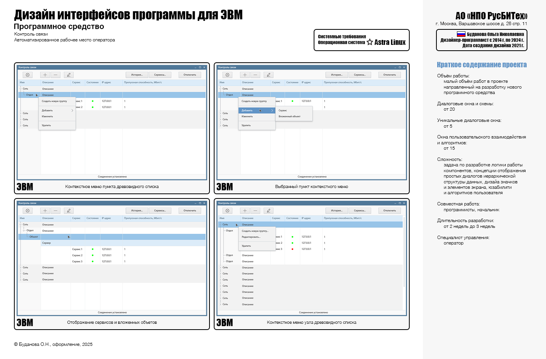Click vertical scrollbar in 'Контекстное меню узла' window
546x359 pixels.
(404, 251)
